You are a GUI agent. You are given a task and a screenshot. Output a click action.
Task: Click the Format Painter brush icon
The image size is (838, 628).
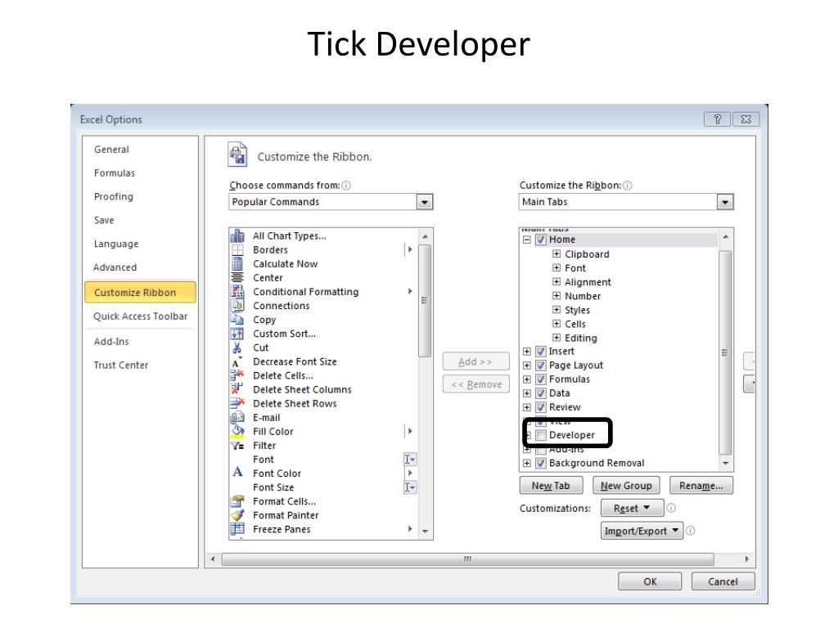point(237,515)
